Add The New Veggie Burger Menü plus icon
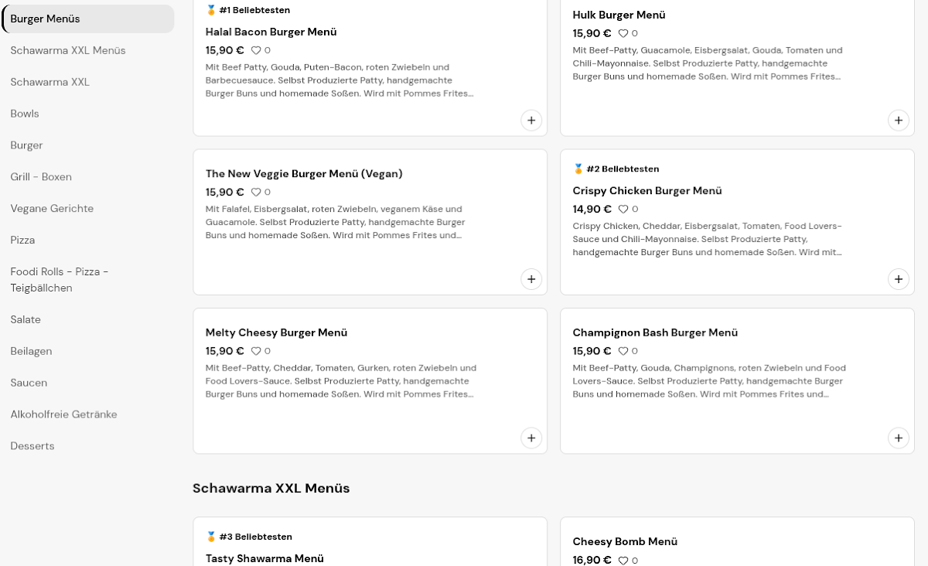928x566 pixels. coord(531,279)
